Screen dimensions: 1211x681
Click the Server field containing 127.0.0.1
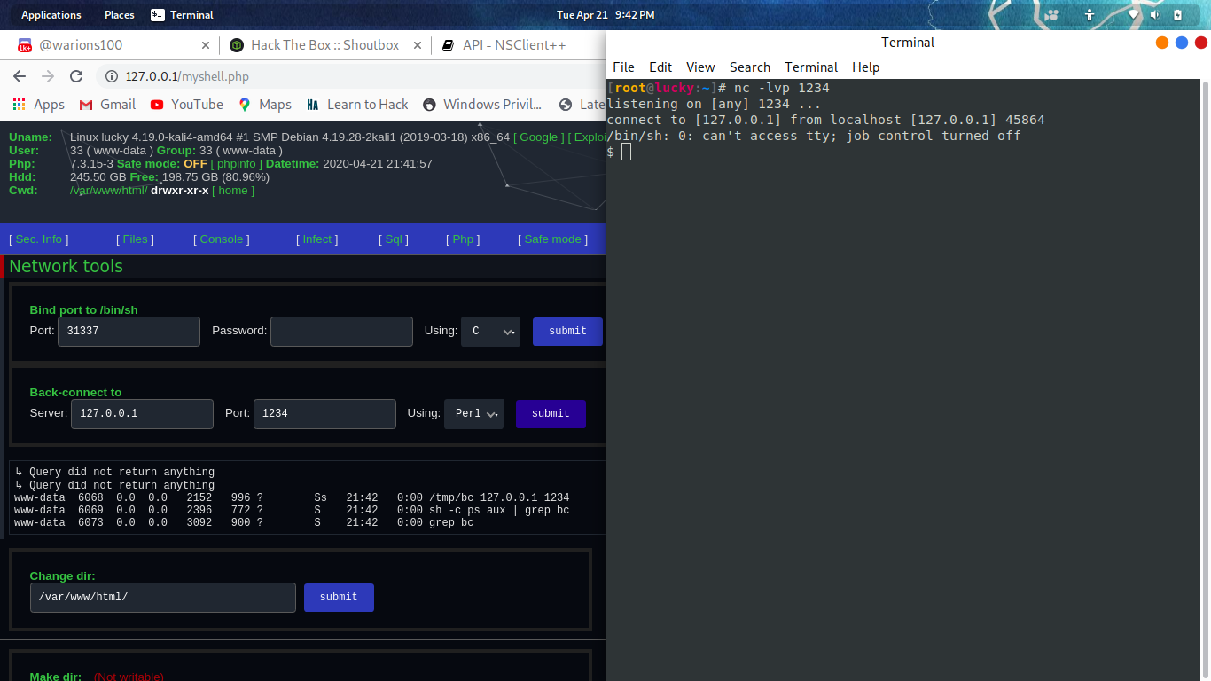(142, 414)
